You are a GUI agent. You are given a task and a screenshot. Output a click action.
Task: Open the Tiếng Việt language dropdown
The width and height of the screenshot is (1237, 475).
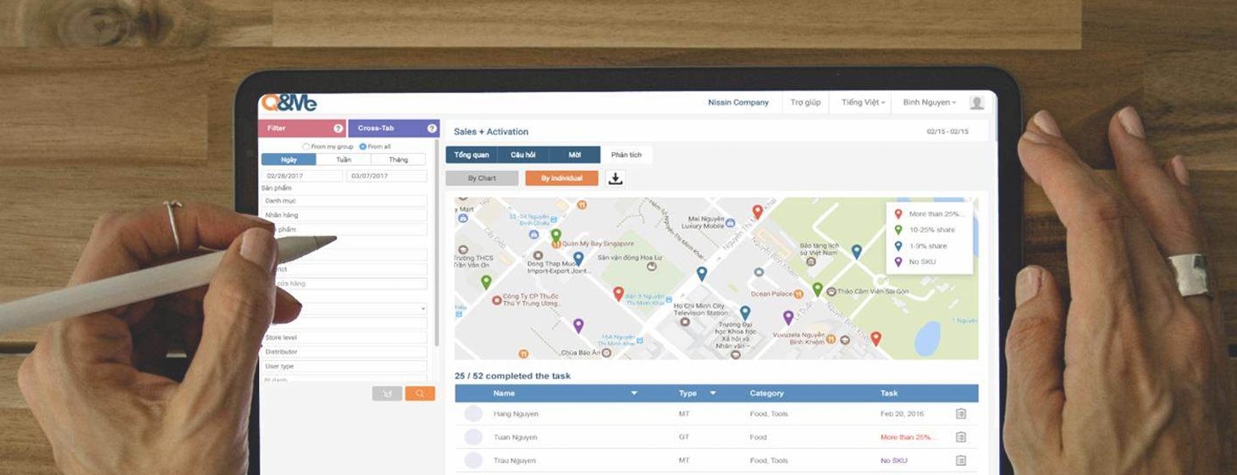(x=863, y=102)
